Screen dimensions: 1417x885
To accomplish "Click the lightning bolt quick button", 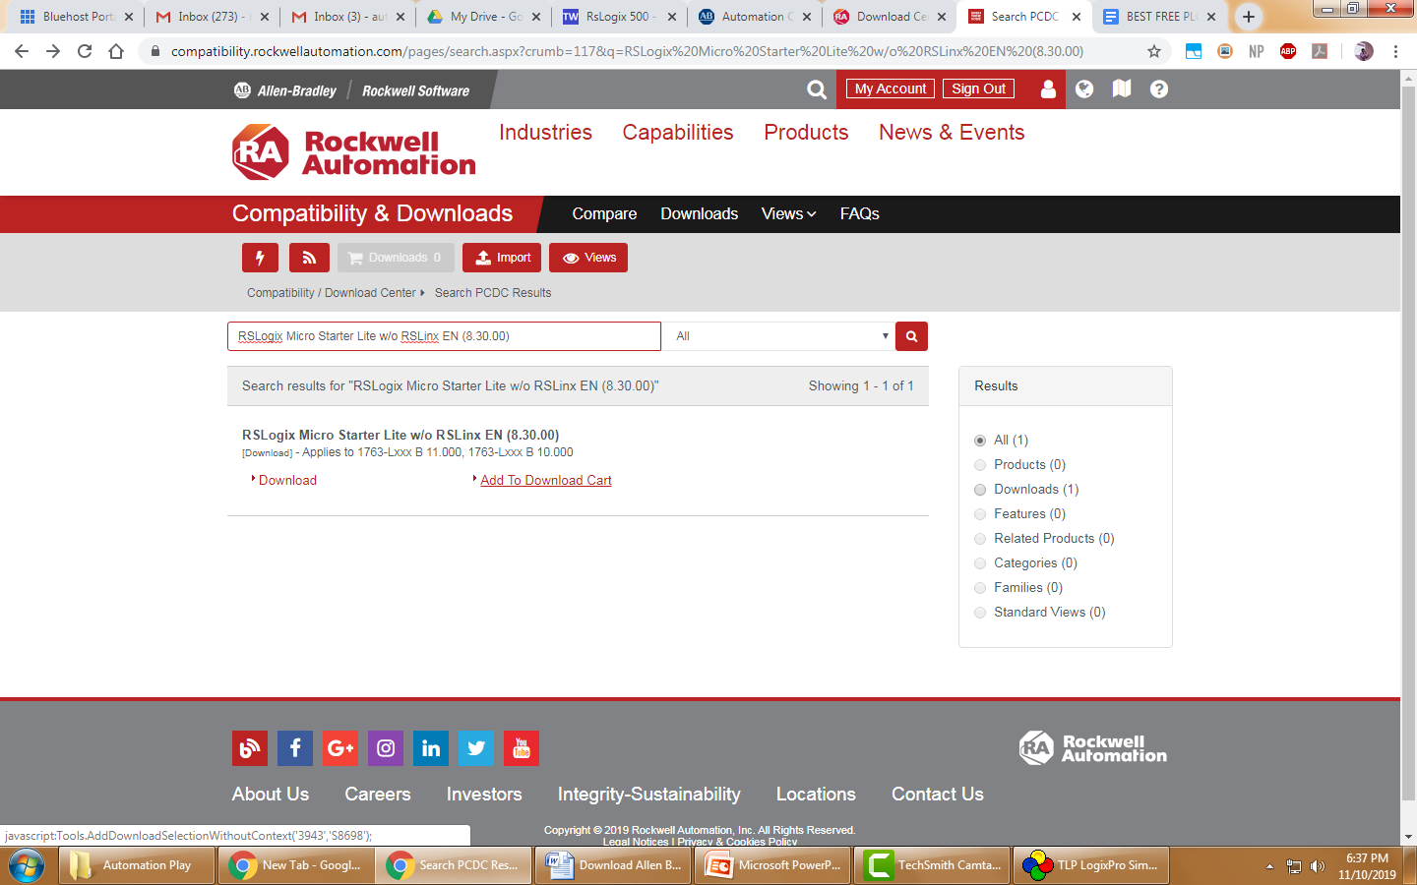I will tap(260, 258).
